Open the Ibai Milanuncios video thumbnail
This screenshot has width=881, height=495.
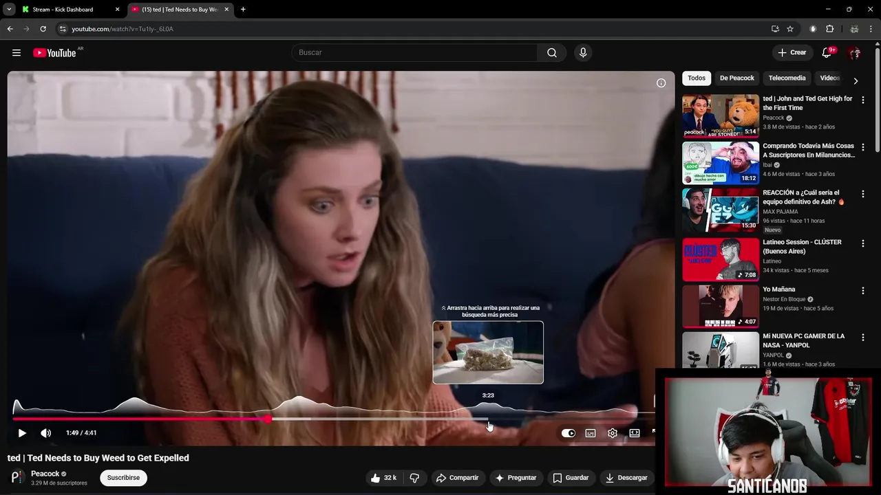(x=721, y=163)
